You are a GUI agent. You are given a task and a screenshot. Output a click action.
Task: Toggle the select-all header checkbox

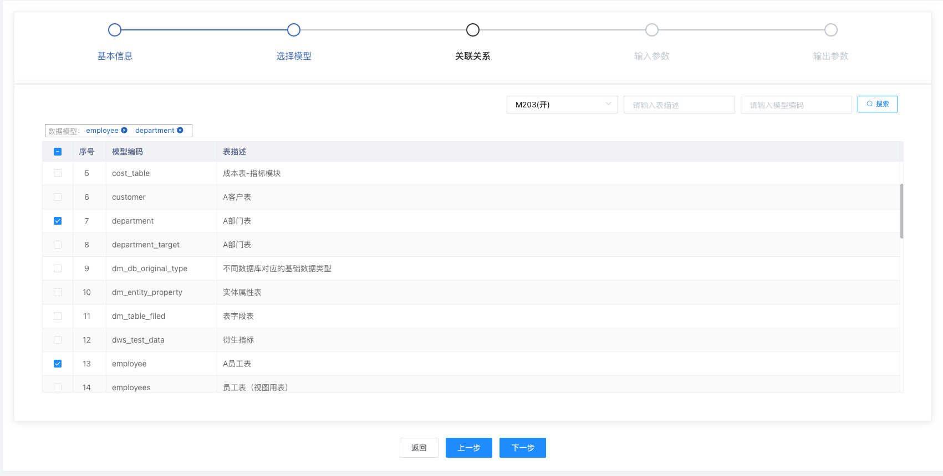tap(58, 152)
